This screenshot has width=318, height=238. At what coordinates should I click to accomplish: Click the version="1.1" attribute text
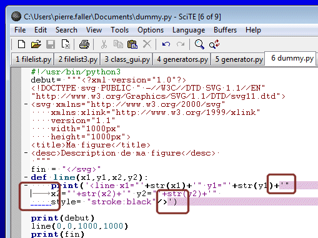[x=83, y=121]
